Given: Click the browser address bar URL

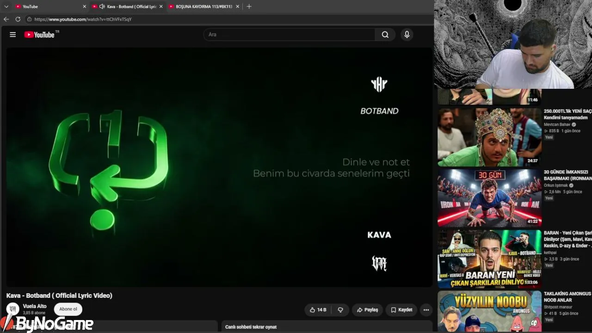Looking at the screenshot, I should click(83, 19).
